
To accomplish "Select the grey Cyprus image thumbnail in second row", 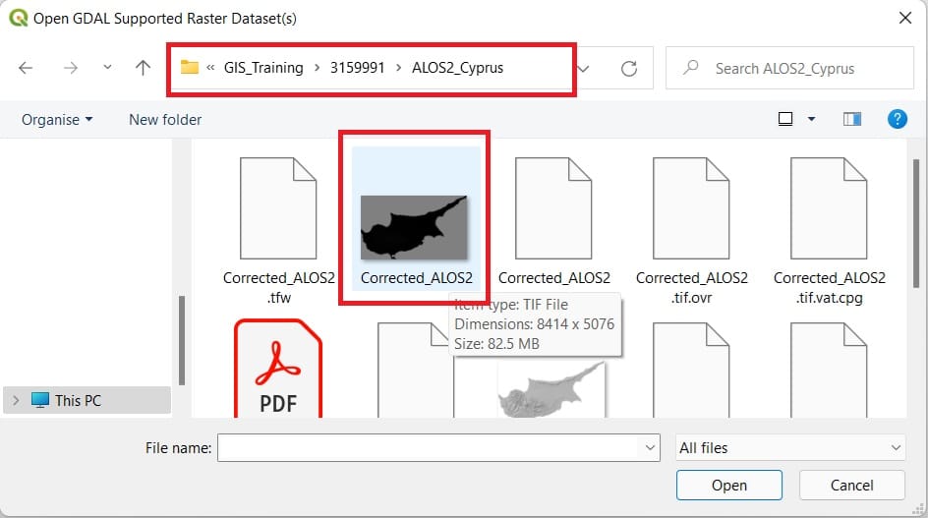I will (551, 389).
